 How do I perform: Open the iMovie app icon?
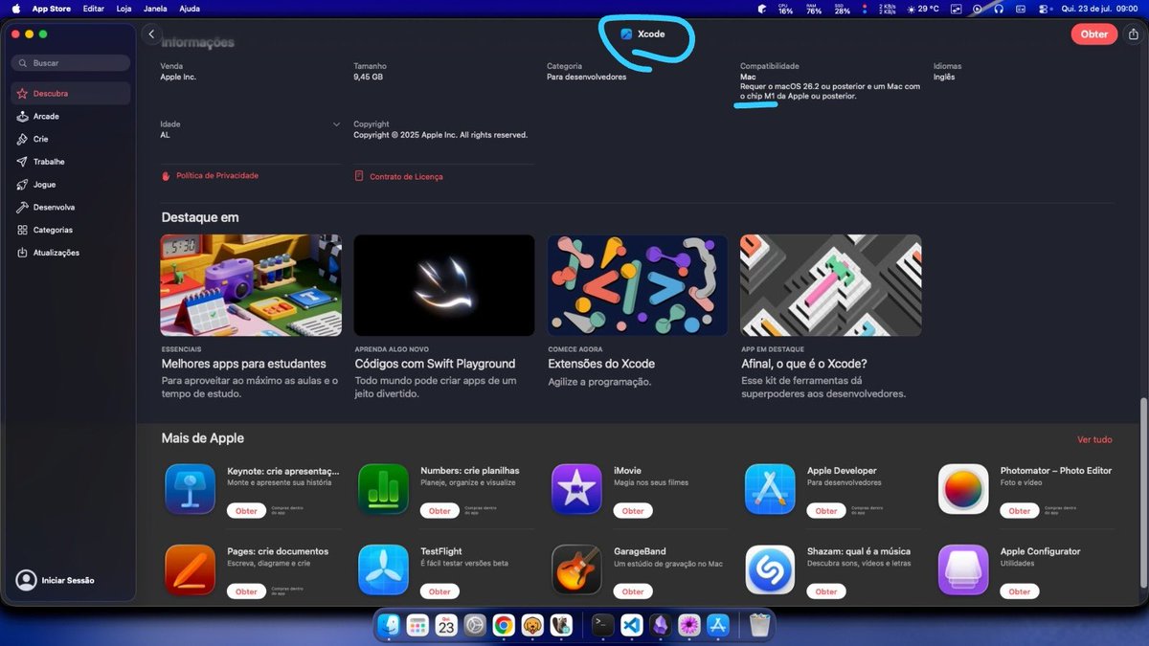(x=576, y=489)
